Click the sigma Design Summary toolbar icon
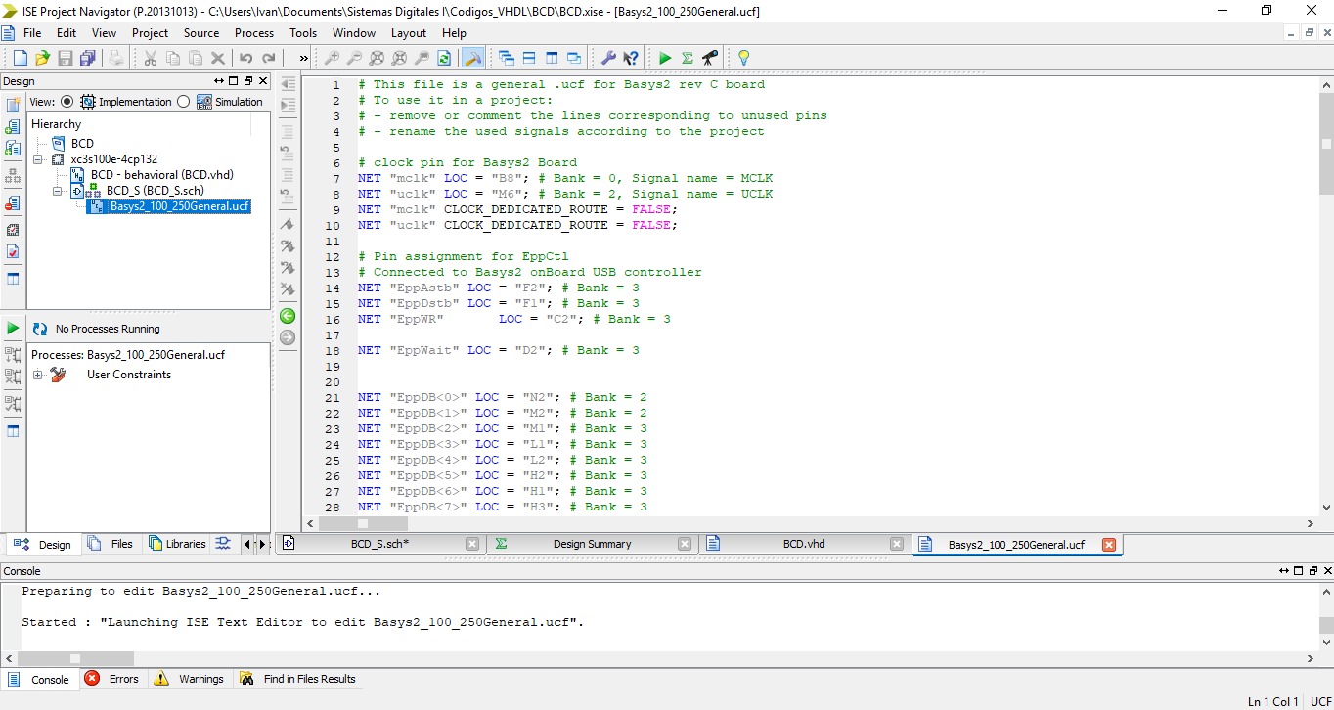The width and height of the screenshot is (1334, 710). tap(686, 57)
